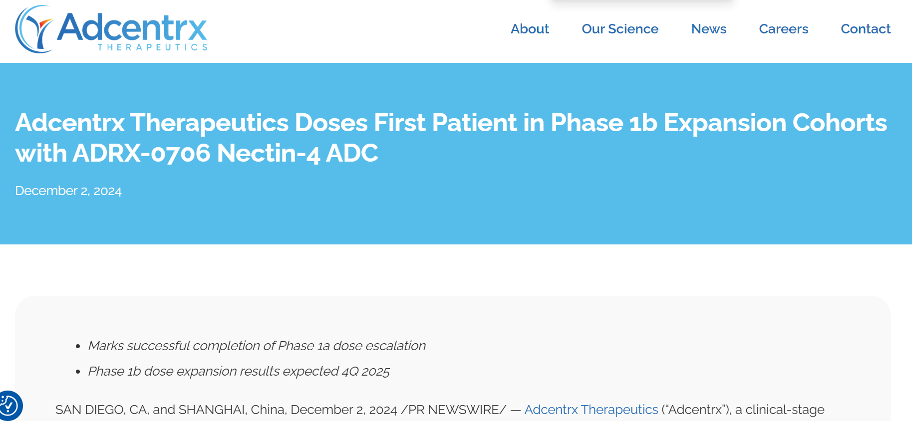Click the Phase 1a dose escalation bullet
Viewport: 912px width, 421px height.
coord(257,346)
